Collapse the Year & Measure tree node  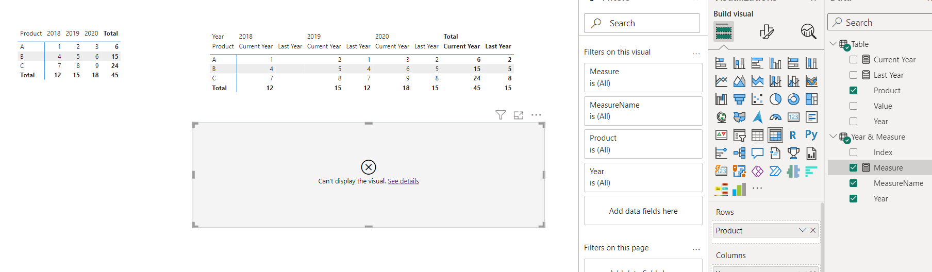833,137
